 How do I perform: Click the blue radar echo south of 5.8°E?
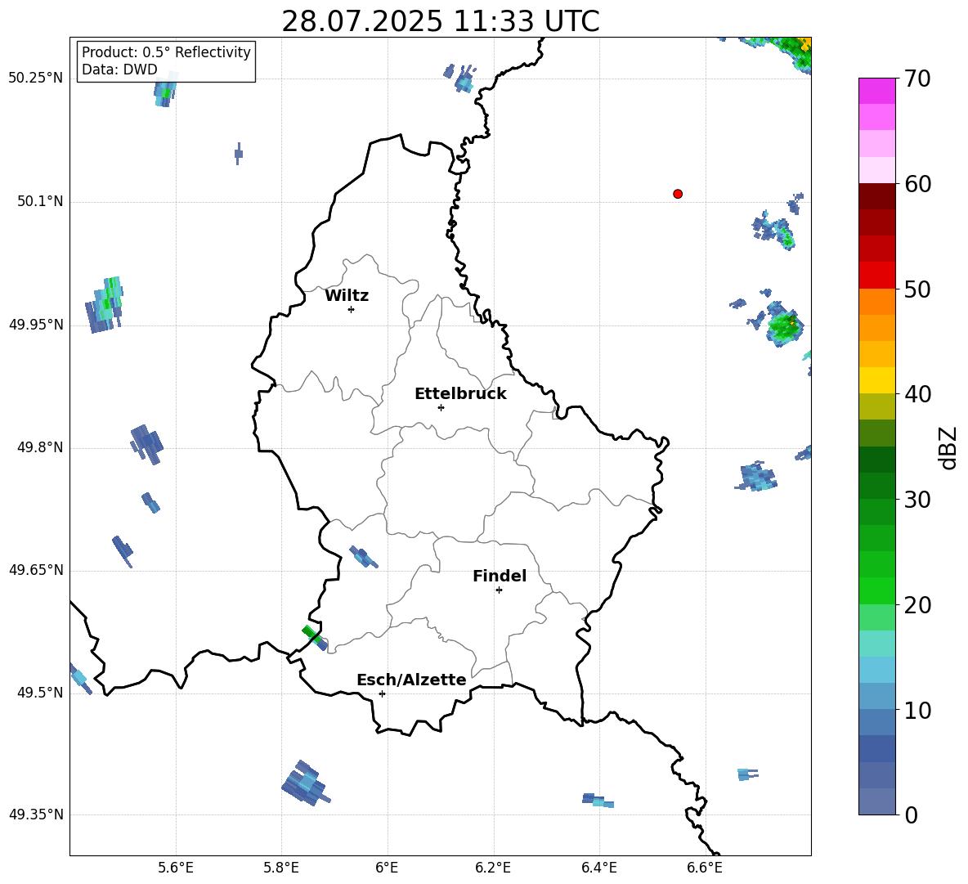306,783
